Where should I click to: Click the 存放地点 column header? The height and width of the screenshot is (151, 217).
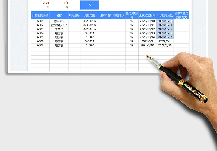pos(119,16)
